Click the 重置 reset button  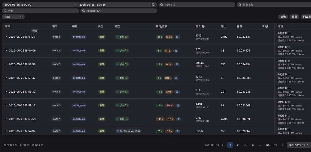pos(294,17)
